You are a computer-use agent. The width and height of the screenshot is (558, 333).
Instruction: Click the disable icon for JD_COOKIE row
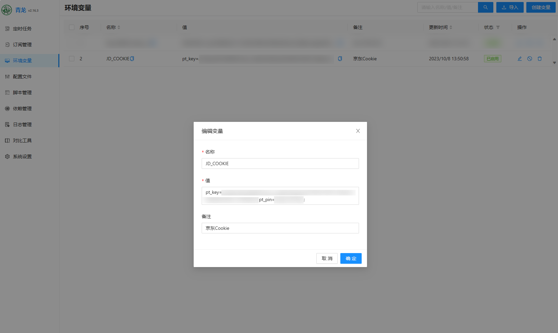coord(529,59)
